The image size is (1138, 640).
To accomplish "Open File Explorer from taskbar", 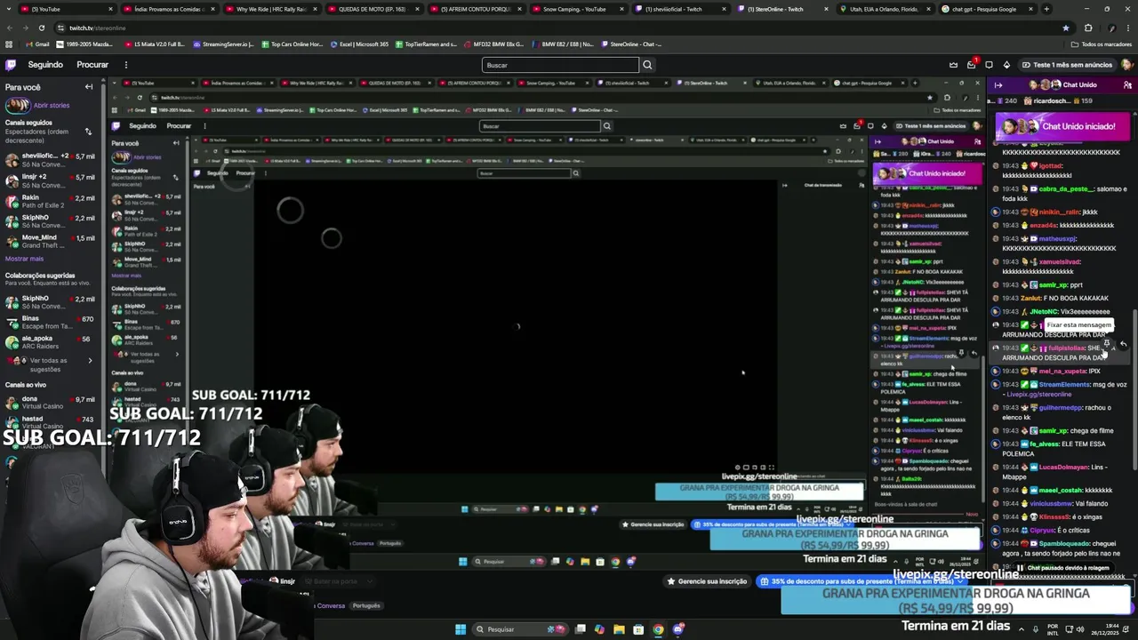I will [619, 629].
